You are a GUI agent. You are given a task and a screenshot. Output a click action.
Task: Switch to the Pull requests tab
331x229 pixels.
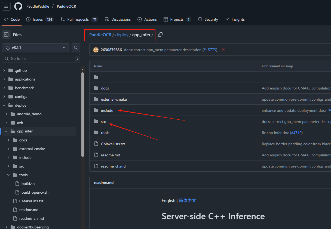coord(79,19)
